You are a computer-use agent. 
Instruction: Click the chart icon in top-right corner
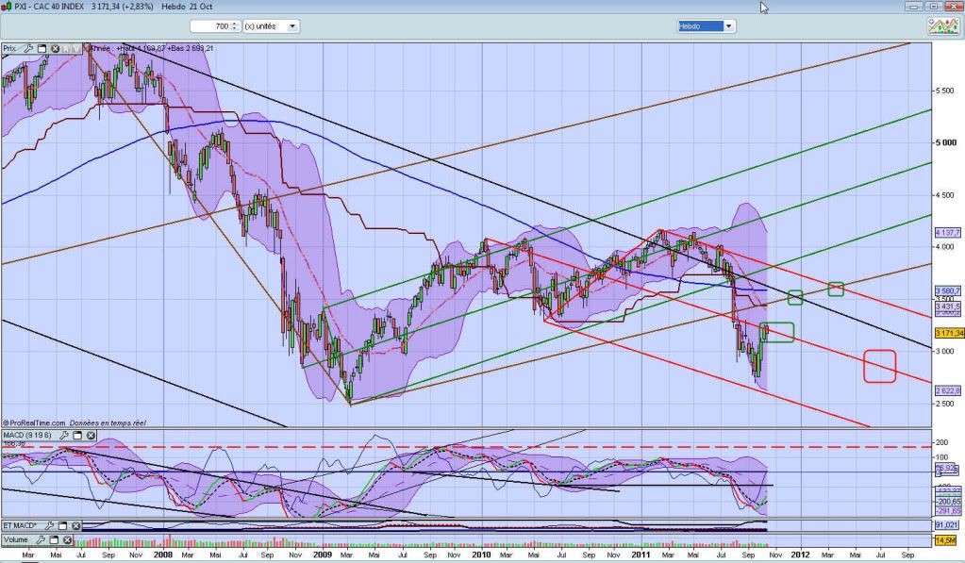[x=943, y=27]
